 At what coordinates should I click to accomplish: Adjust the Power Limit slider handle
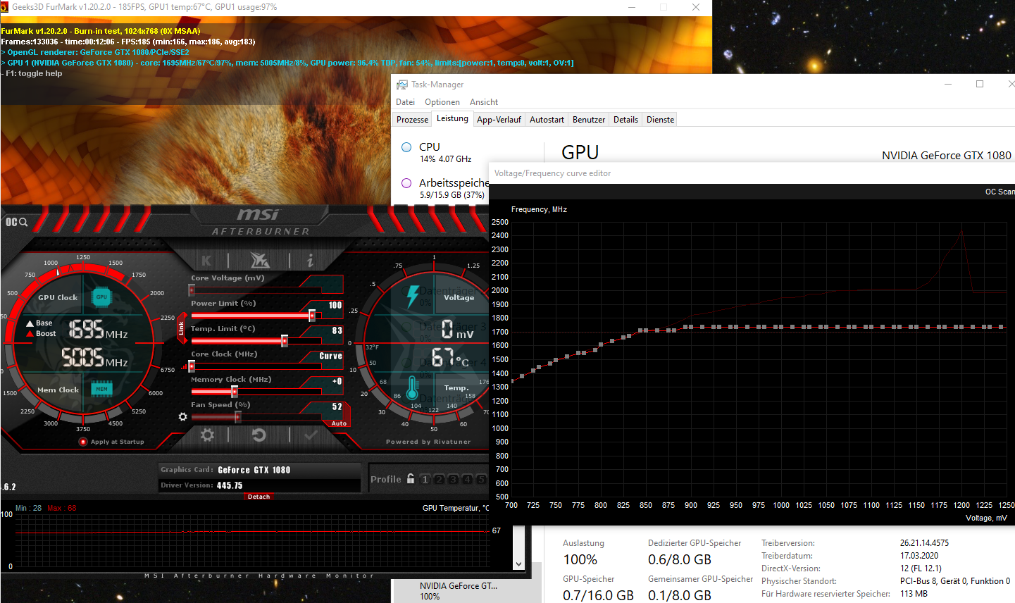click(x=312, y=316)
